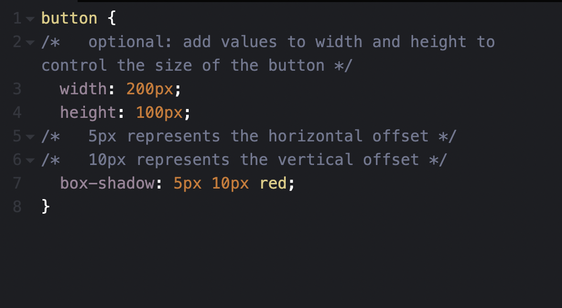This screenshot has height=308, width=562.
Task: Click line number 3 in the gutter
Action: [x=17, y=89]
